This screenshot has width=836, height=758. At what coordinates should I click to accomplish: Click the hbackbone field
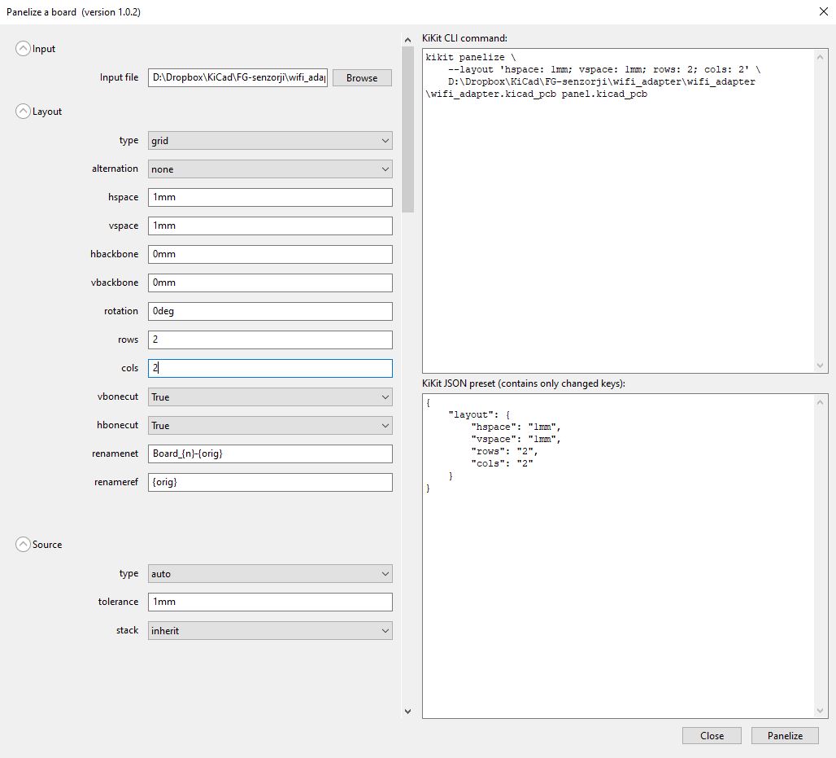[x=270, y=254]
